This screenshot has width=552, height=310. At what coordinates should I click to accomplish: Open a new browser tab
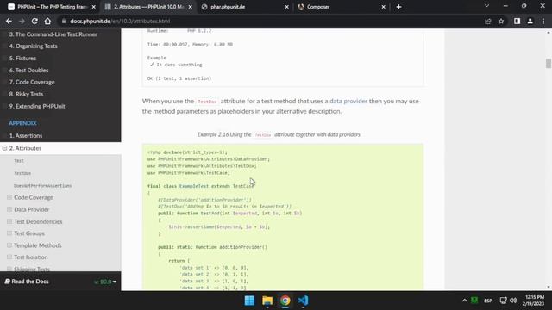398,7
